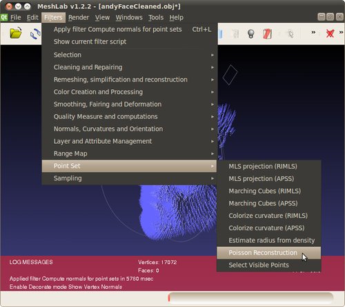
Task: Click the progress bar at window bottom
Action: (250, 297)
